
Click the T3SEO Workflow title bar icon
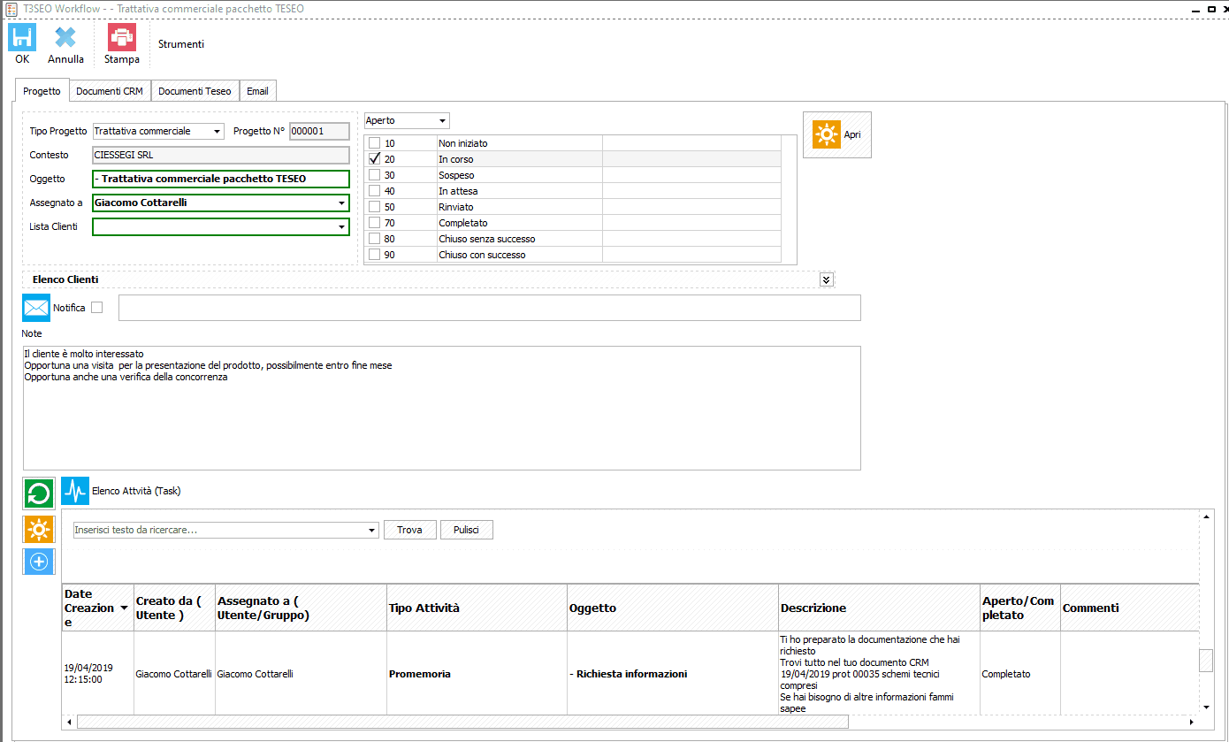pos(11,8)
